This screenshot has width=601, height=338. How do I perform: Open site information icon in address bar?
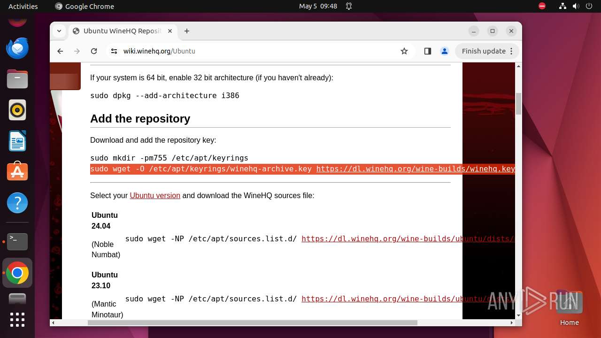(114, 51)
